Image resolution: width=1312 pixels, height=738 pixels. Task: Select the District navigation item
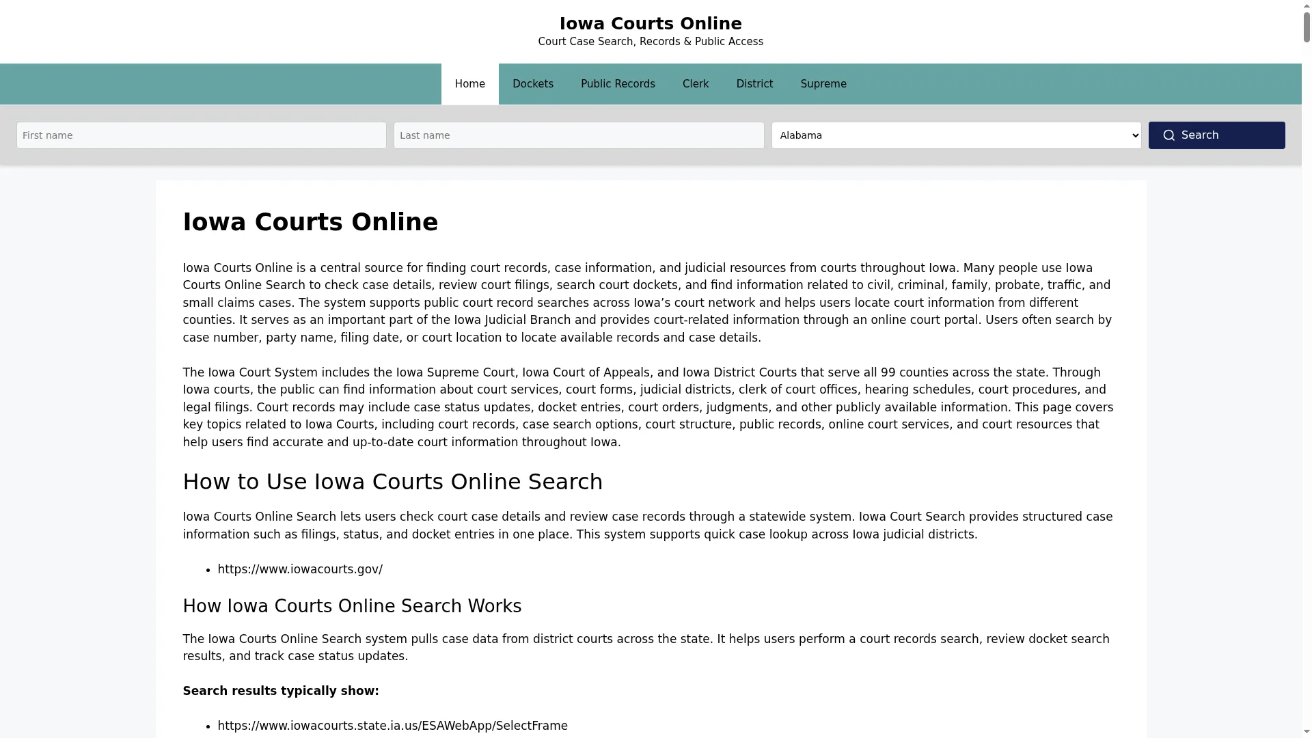tap(754, 84)
